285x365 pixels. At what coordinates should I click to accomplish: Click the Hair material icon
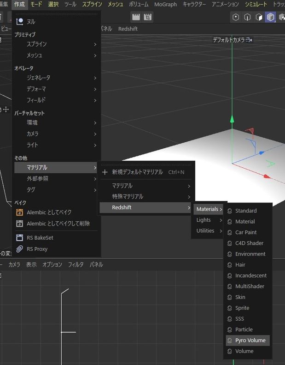coord(230,265)
